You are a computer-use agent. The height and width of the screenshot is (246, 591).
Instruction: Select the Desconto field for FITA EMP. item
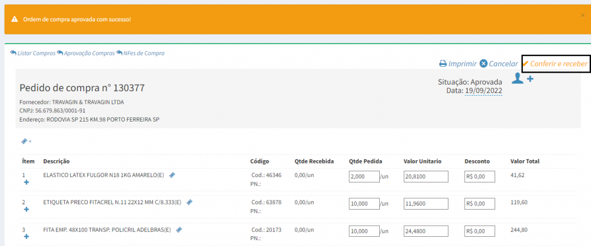[x=479, y=232]
